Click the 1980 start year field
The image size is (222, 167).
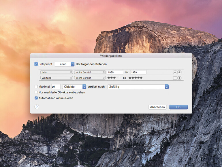point(115,72)
